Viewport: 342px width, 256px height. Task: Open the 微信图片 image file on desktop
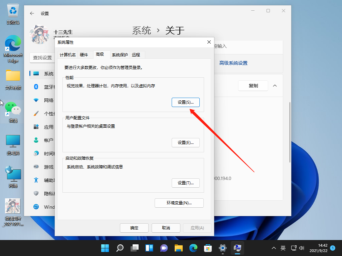pyautogui.click(x=13, y=212)
